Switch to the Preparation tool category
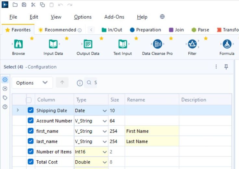Screen dimensions: 239x169 (x=145, y=30)
